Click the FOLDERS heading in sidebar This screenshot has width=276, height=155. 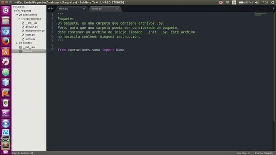(x=19, y=7)
